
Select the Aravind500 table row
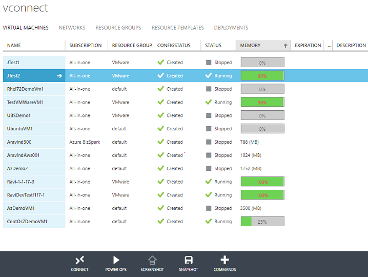[19, 142]
